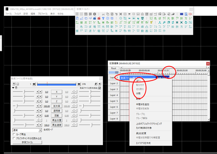Click the red clapperboard icon

tap(99, 18)
